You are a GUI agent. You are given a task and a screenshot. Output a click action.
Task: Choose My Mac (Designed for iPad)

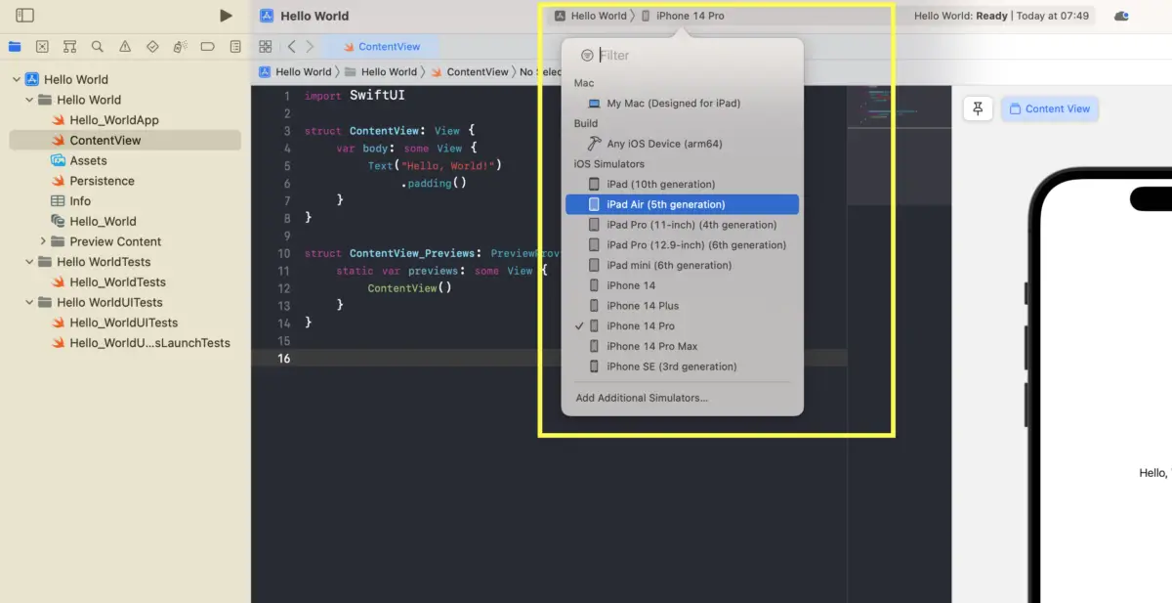[x=683, y=104]
